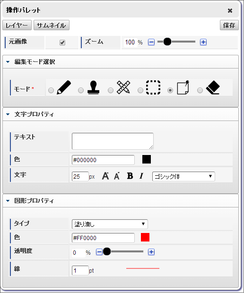Click the タイプ label
Viewport: 244px width, 293px height.
[x=22, y=224]
